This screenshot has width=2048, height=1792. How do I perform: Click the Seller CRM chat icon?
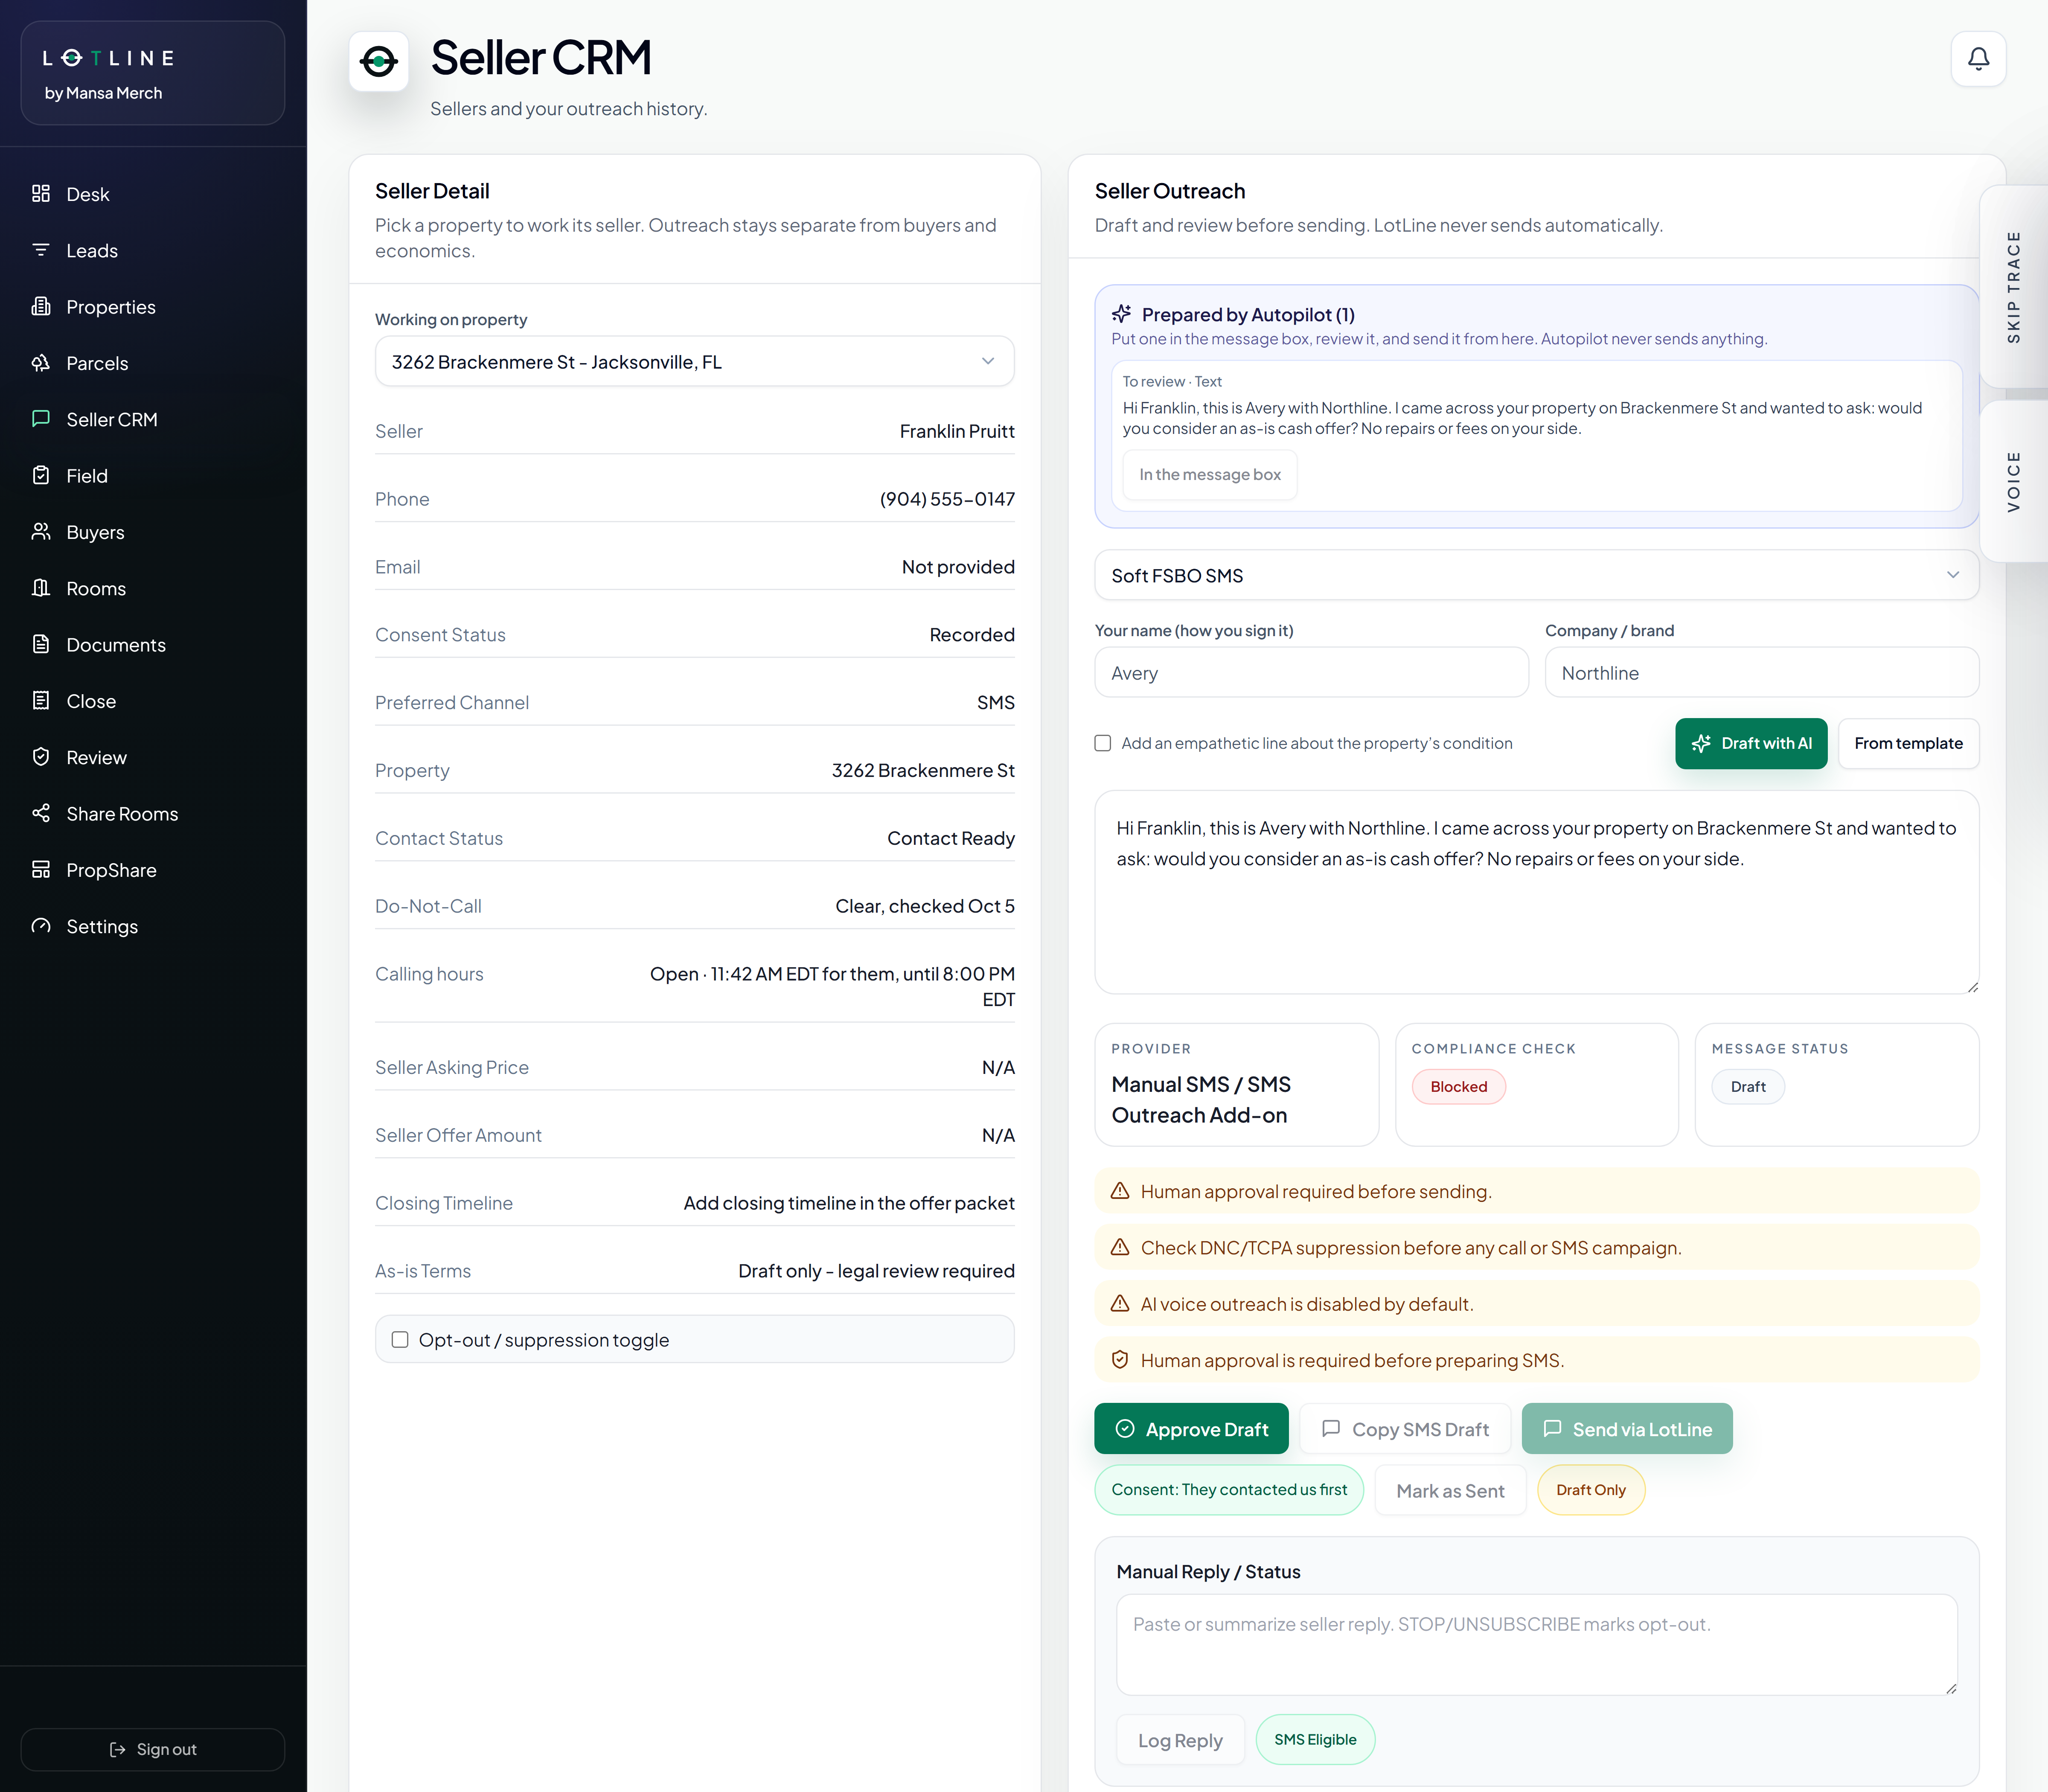coord(41,419)
